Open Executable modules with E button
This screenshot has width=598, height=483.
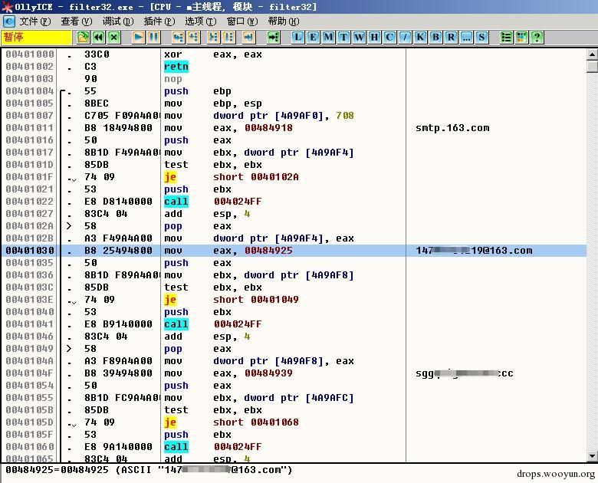click(313, 37)
